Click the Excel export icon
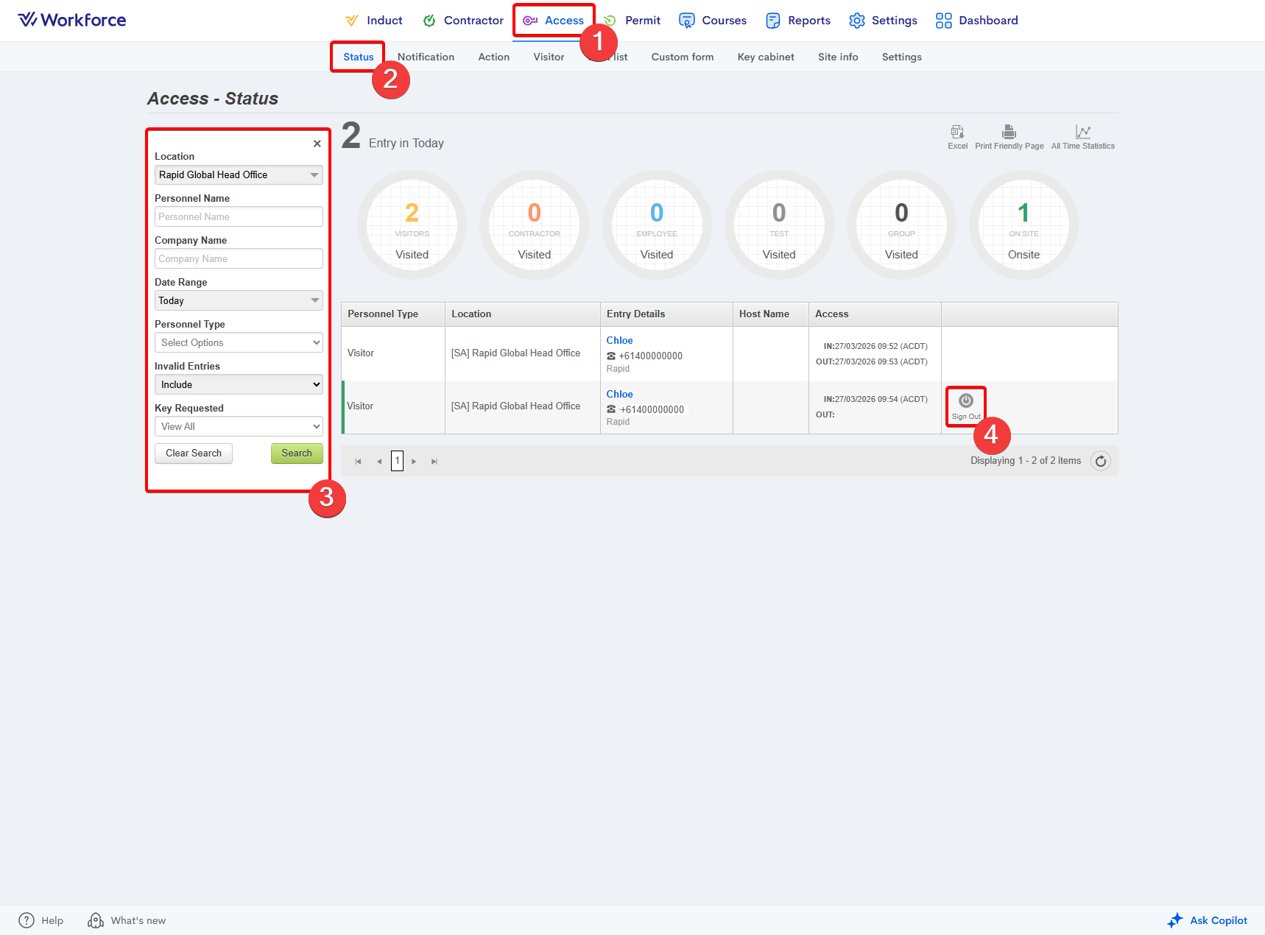 [957, 133]
